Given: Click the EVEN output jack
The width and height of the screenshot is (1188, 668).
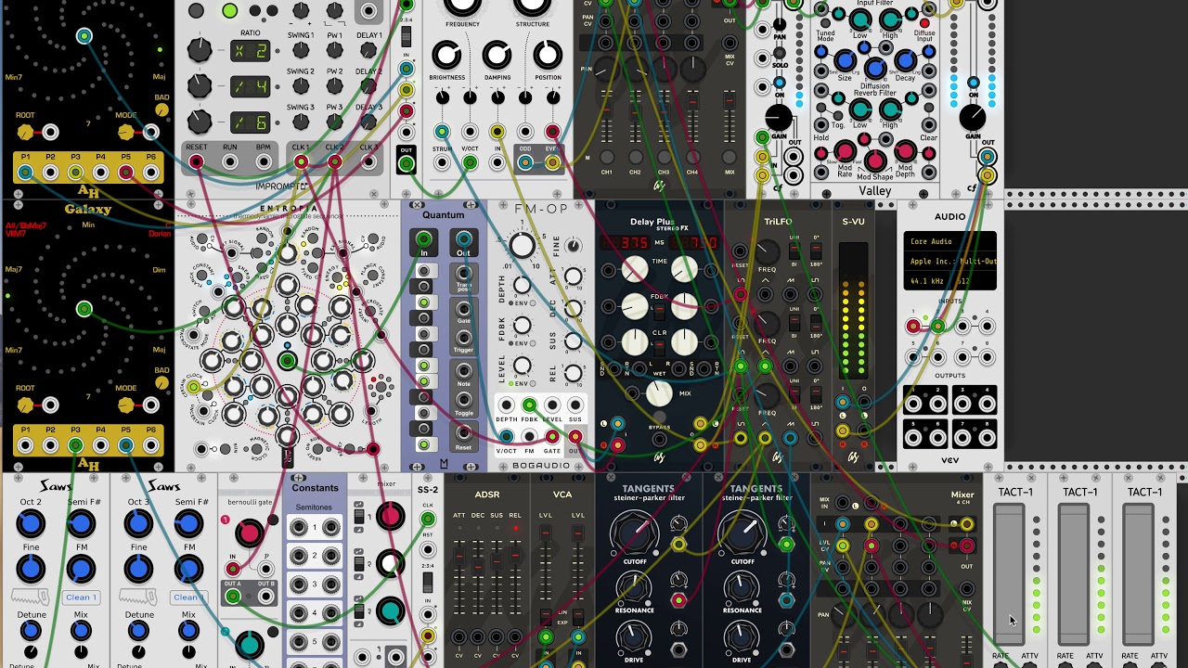Looking at the screenshot, I should coord(552,163).
